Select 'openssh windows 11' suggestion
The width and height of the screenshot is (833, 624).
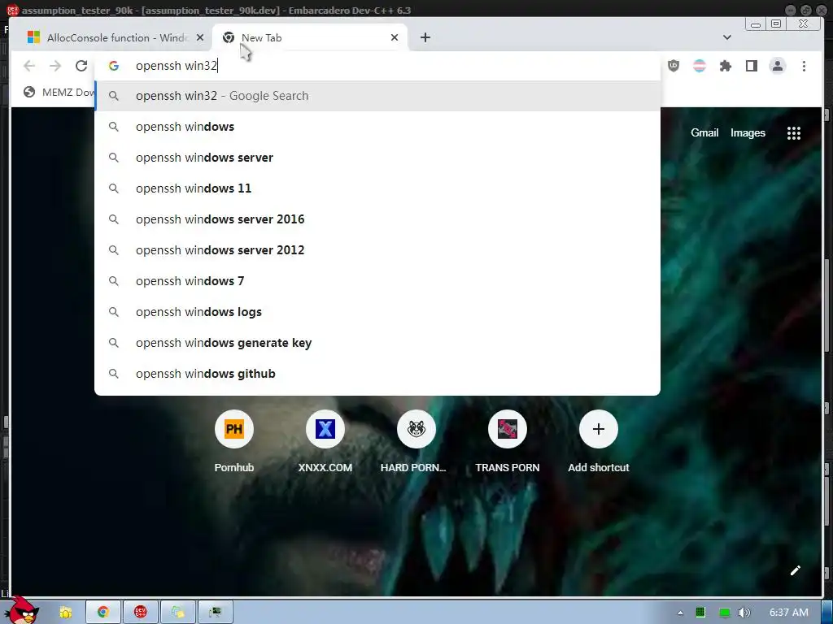point(377,188)
